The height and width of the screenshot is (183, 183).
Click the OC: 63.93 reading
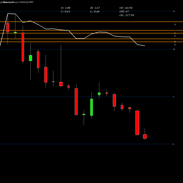coord(126,8)
